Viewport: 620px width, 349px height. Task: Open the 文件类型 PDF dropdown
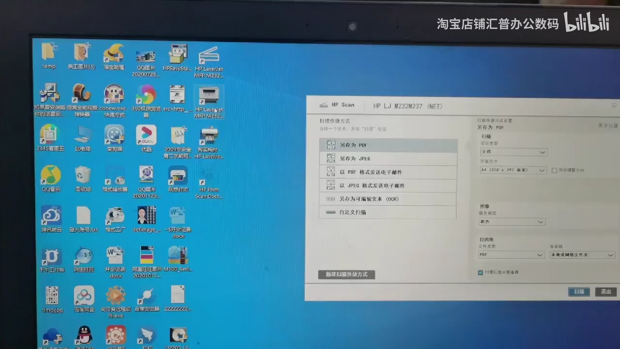pos(511,255)
